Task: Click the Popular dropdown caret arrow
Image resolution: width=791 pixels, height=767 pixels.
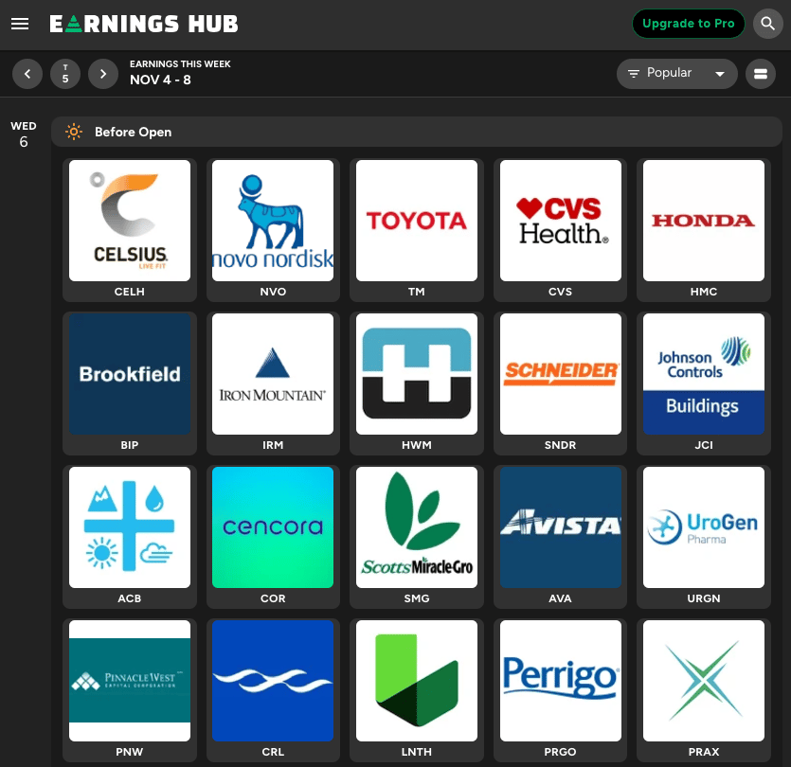Action: [x=720, y=74]
